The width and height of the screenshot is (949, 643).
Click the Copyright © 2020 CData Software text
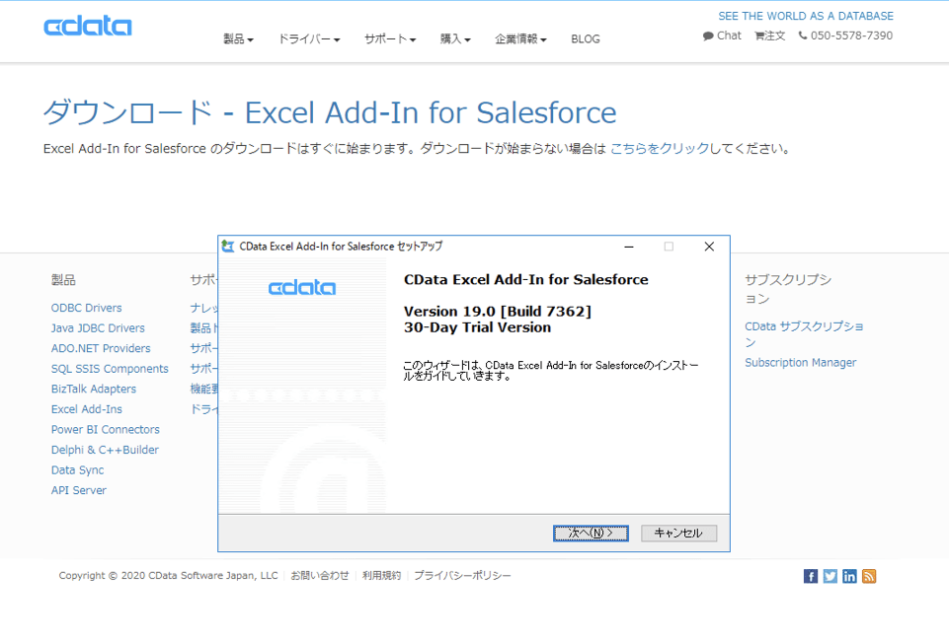[168, 575]
